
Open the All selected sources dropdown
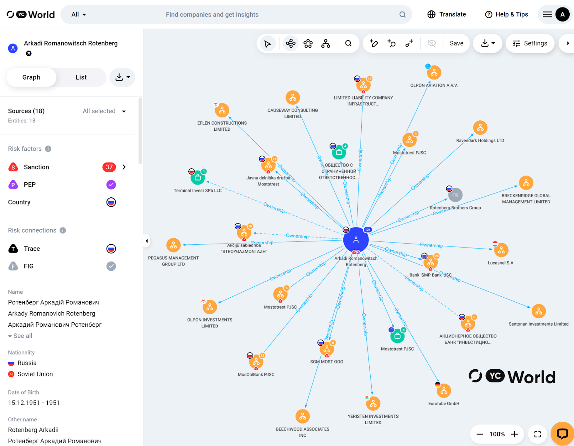[104, 111]
